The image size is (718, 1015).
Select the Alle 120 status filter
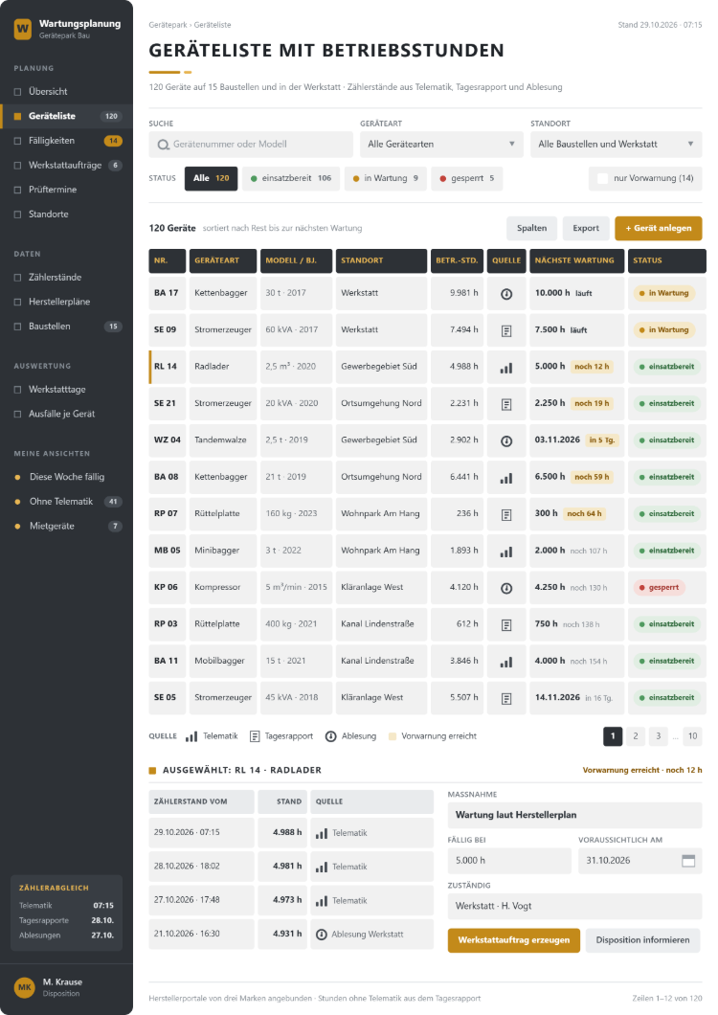click(x=211, y=178)
